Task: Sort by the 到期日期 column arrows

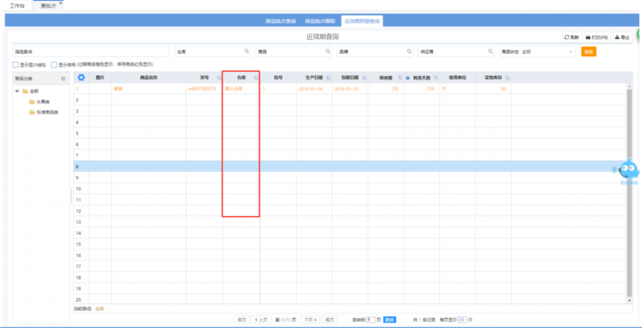Action: pos(364,78)
